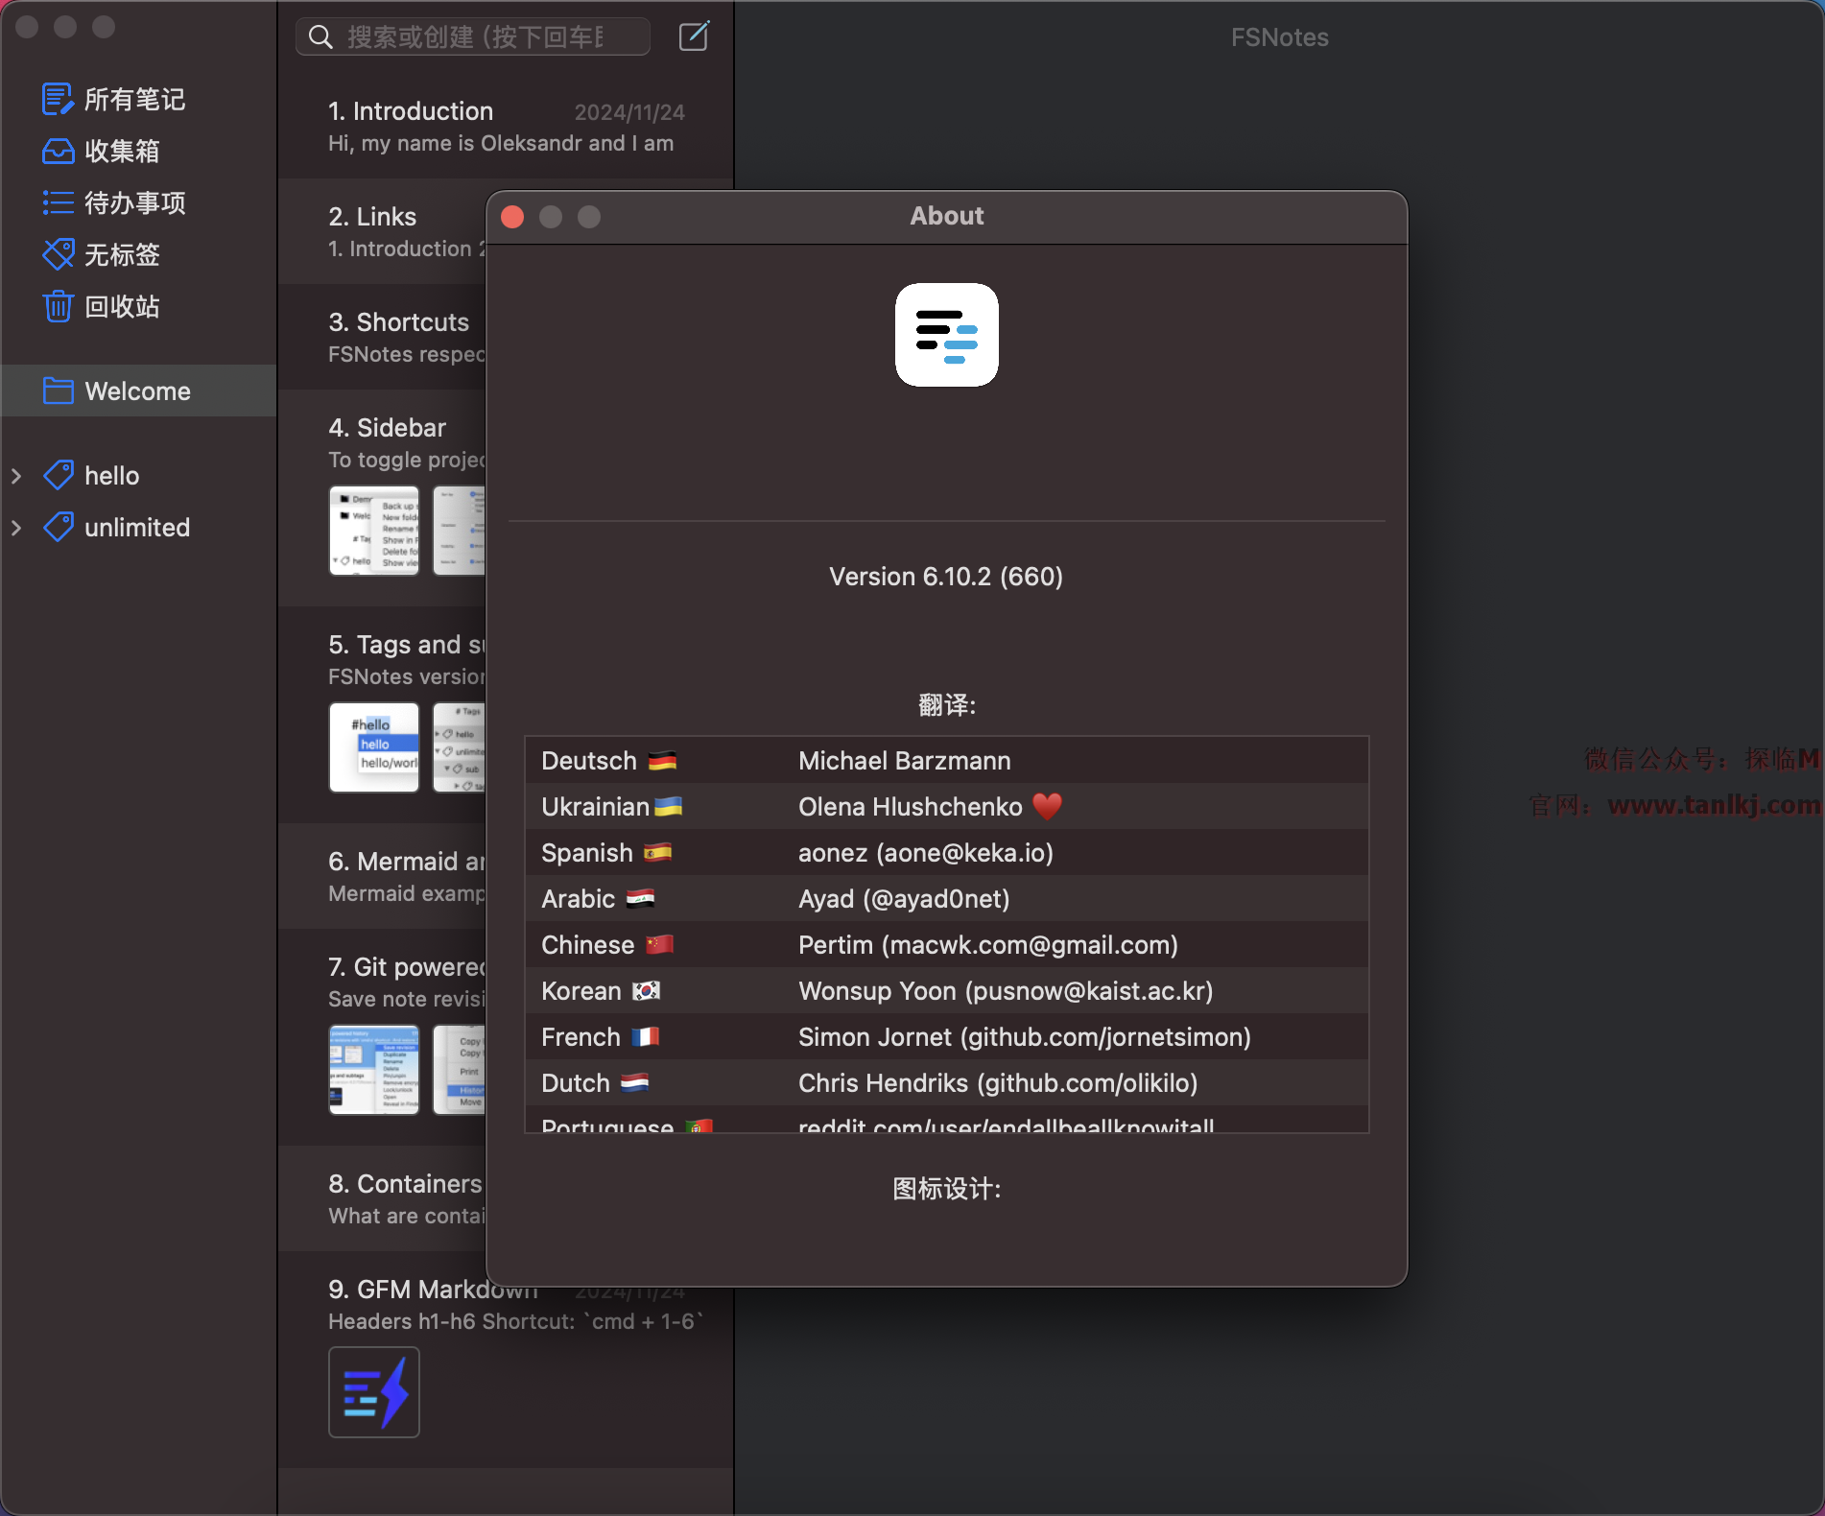
Task: Click the "Deutsch" language label
Action: click(x=589, y=761)
